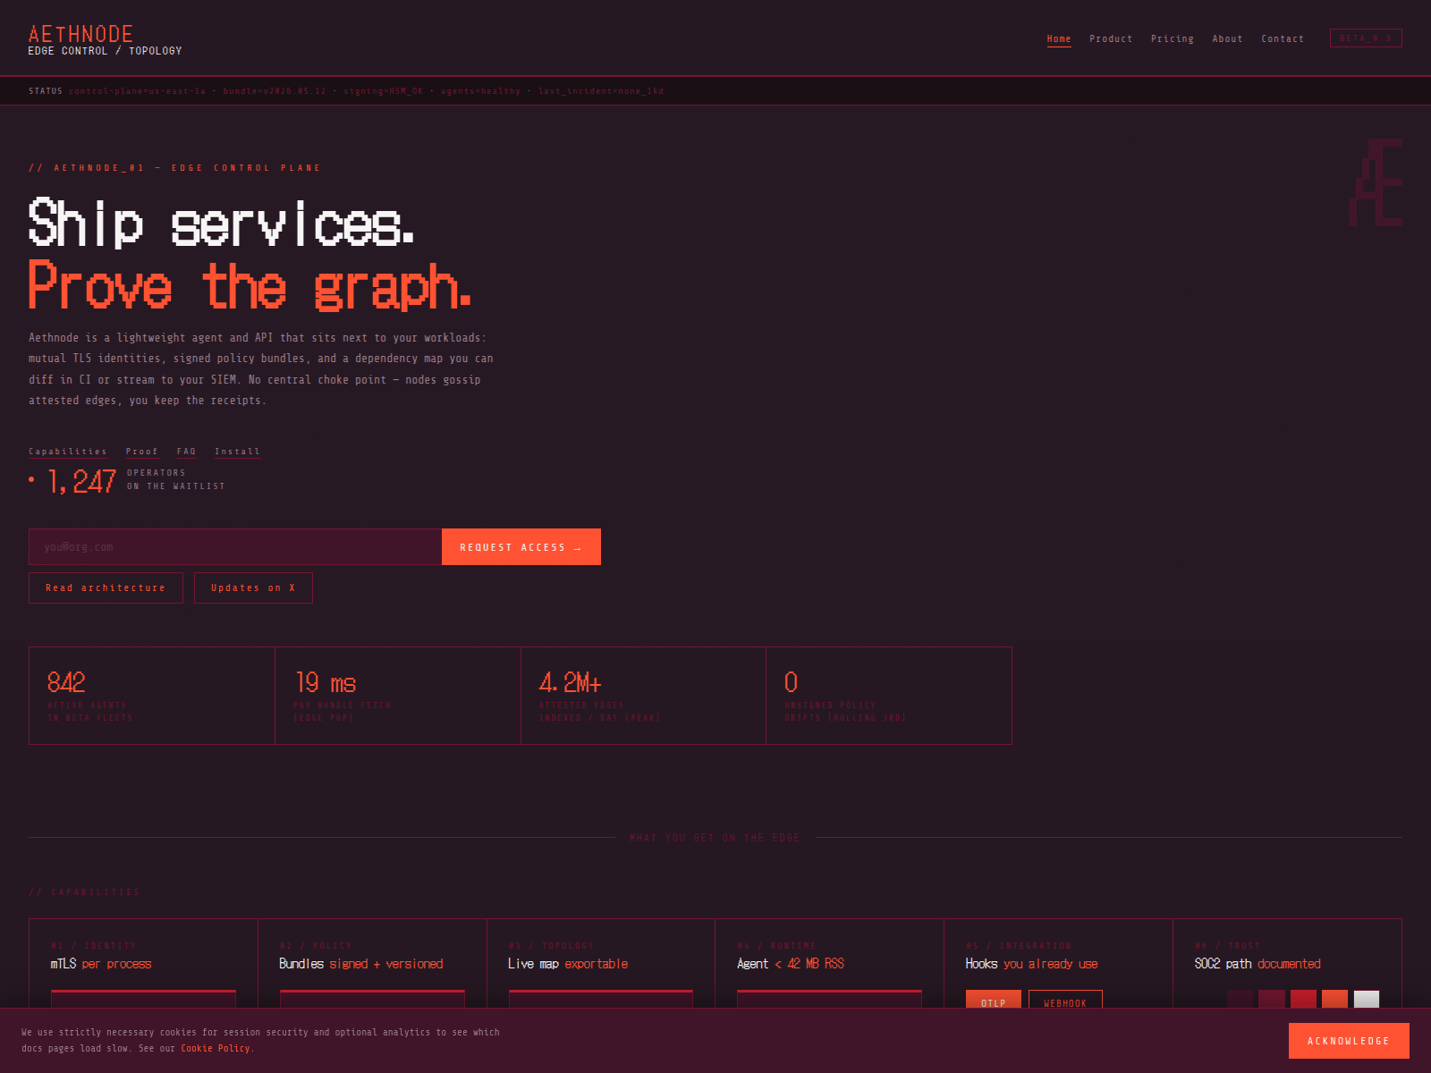
Task: Acknowledge the cookie banner
Action: pos(1349,1041)
